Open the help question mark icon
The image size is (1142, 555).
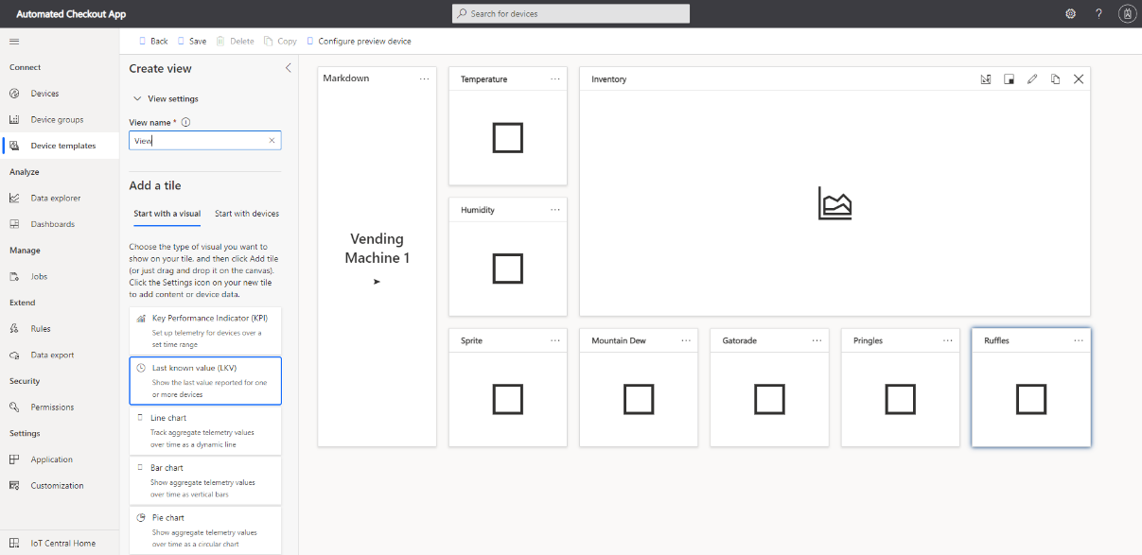pos(1098,13)
